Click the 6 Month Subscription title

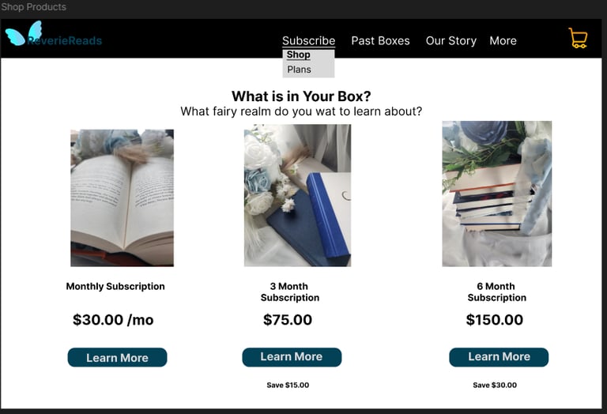click(496, 292)
